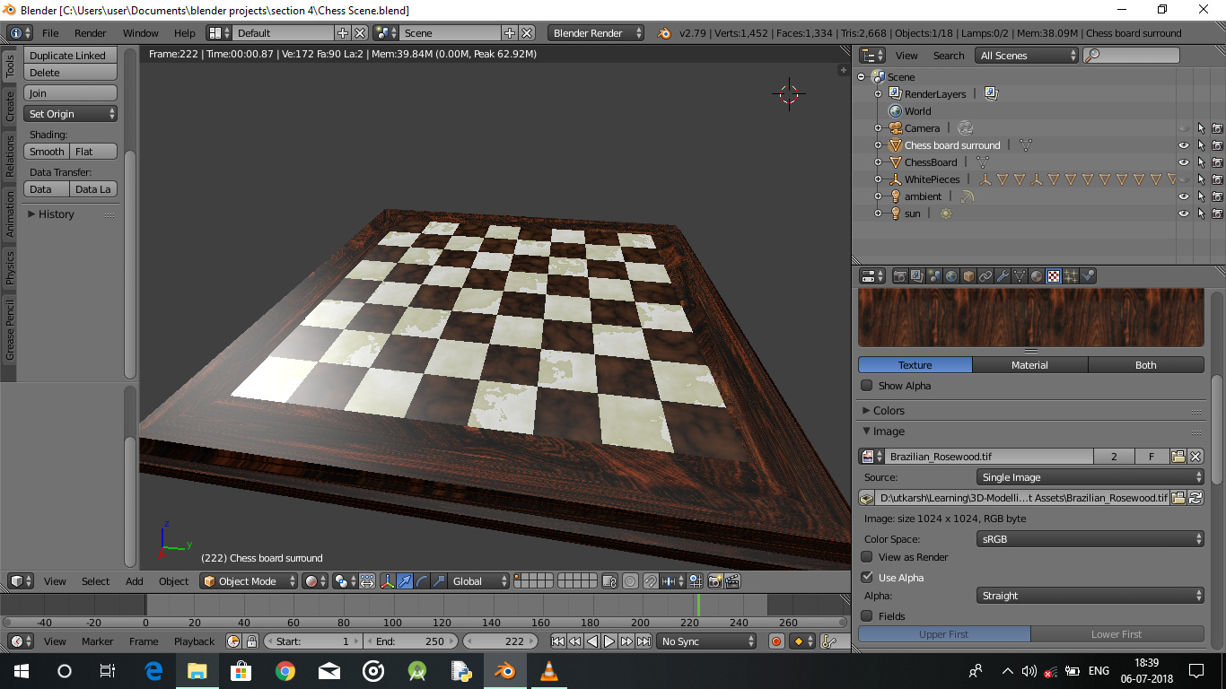Click the scale manipulator icon
1226x689 pixels.
tap(439, 581)
